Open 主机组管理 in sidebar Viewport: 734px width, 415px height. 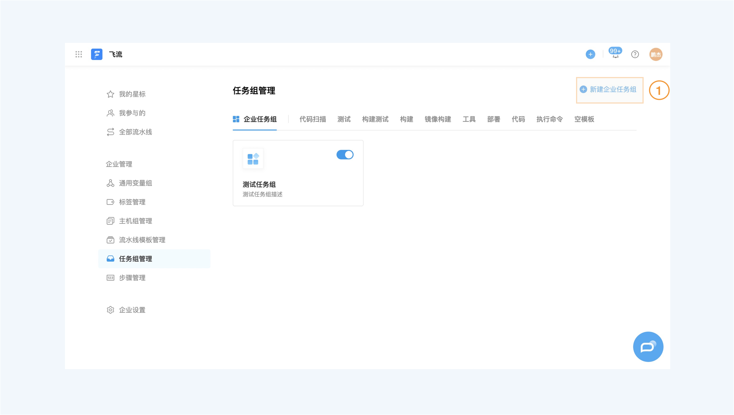(x=136, y=221)
